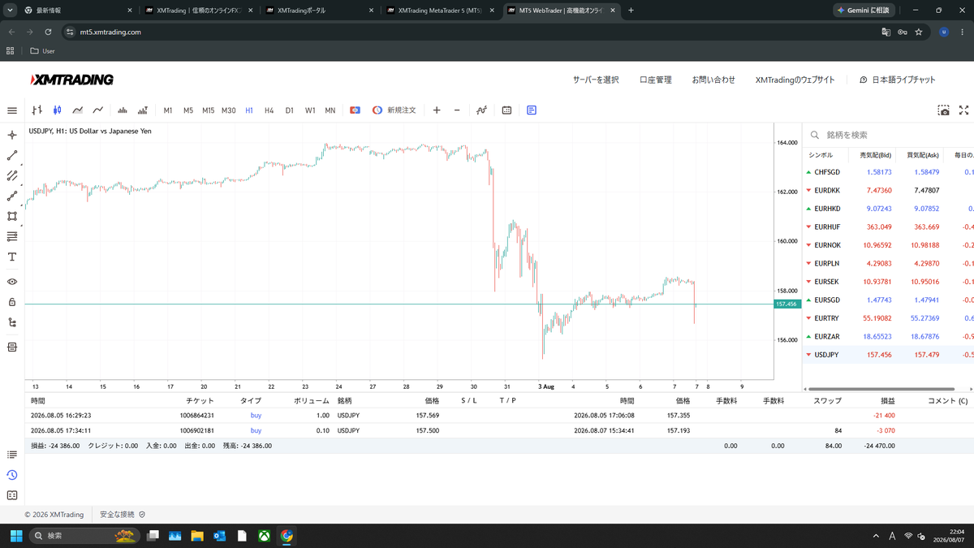Open Windows Start menu
The width and height of the screenshot is (974, 548).
(15, 536)
